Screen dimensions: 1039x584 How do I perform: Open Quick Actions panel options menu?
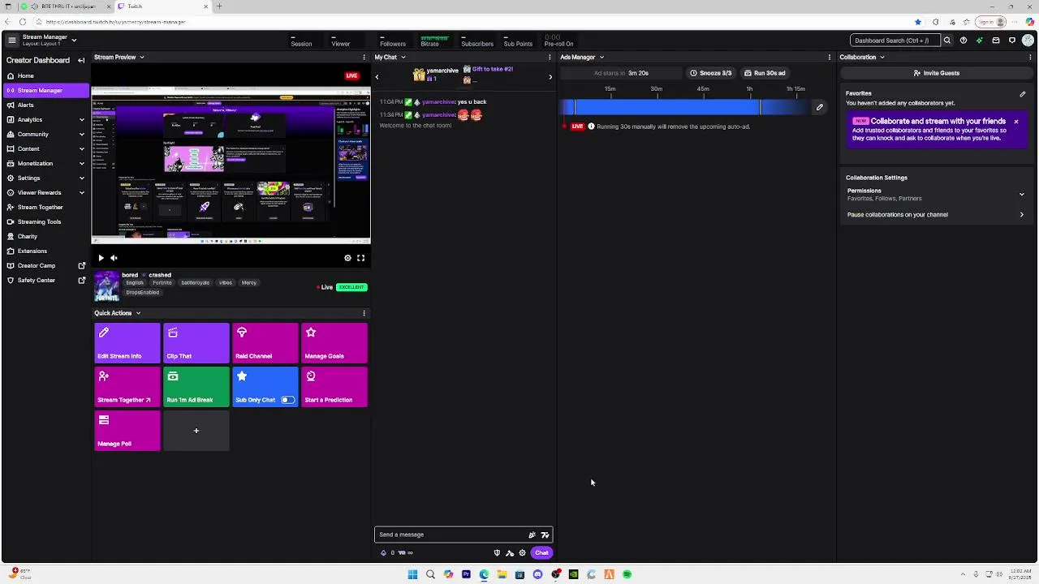(364, 313)
